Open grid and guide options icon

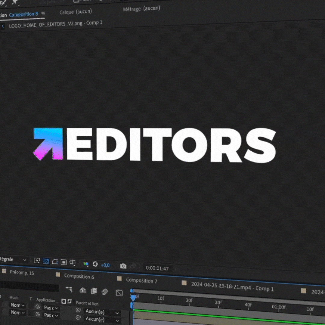[73, 262]
